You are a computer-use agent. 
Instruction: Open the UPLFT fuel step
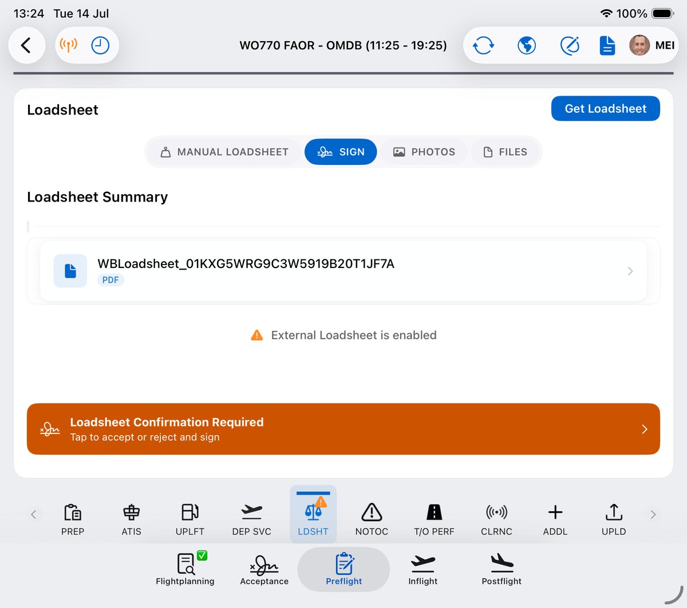click(x=190, y=519)
